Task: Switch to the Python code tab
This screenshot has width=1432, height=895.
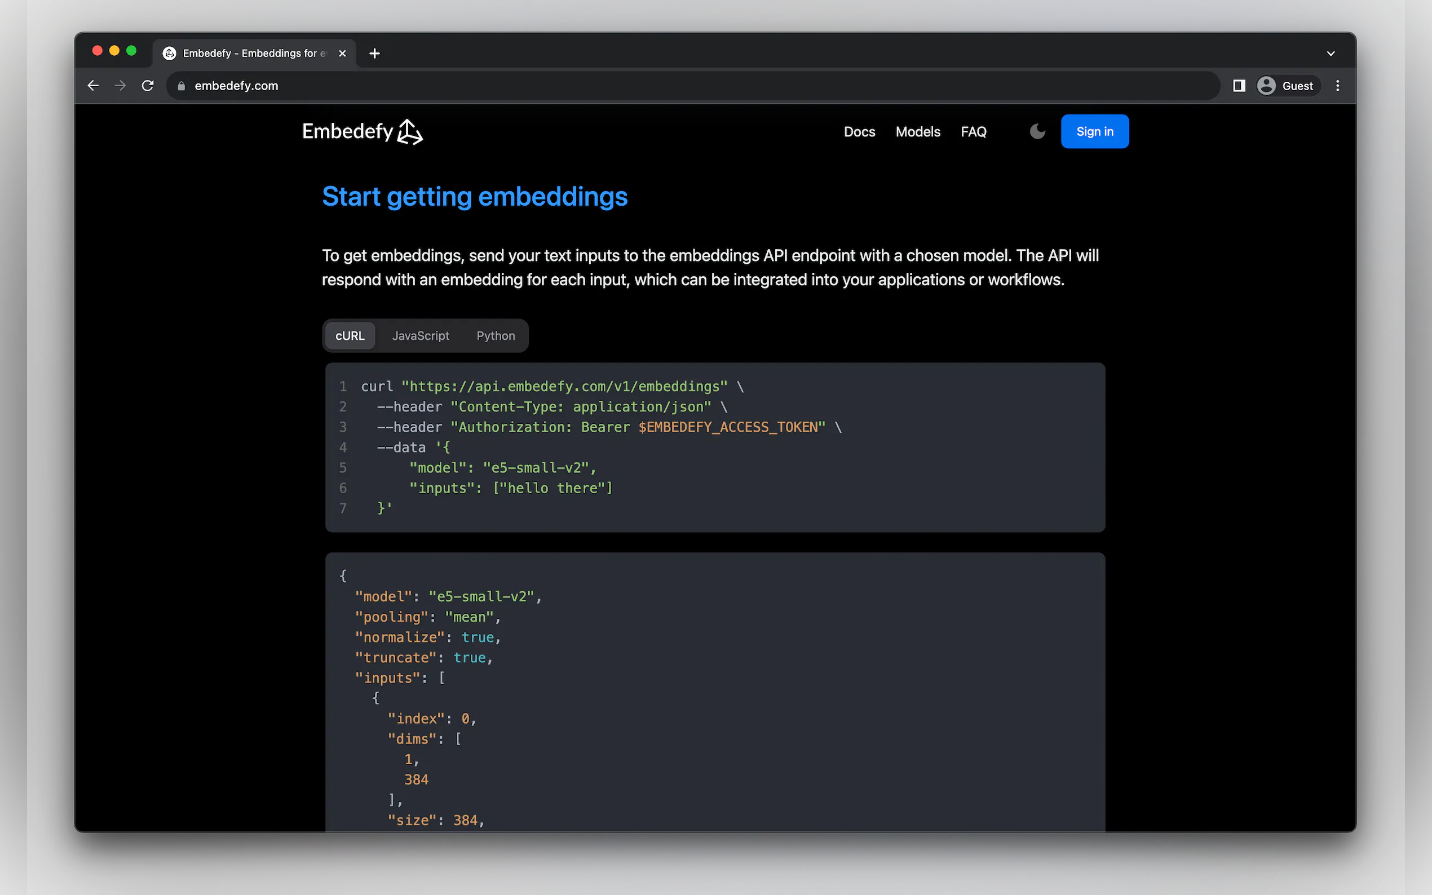Action: (x=496, y=336)
